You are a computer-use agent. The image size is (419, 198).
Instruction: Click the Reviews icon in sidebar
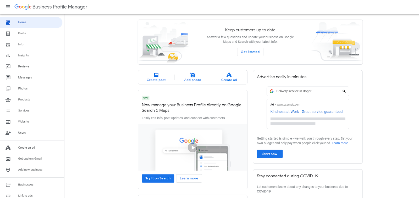(x=8, y=66)
